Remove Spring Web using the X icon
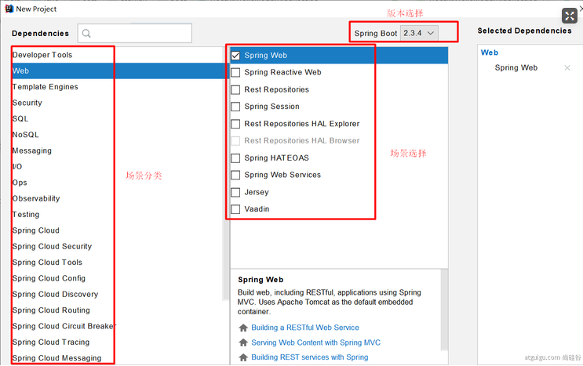583x366 pixels. click(x=567, y=68)
